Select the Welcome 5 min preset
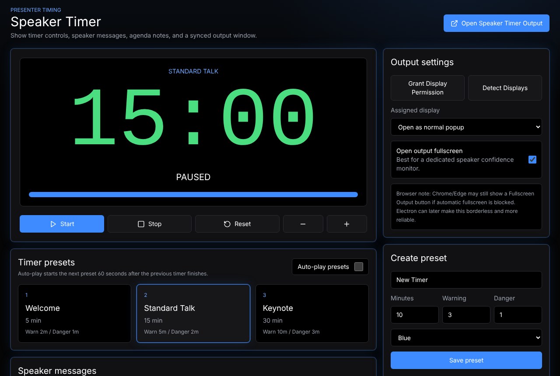The height and width of the screenshot is (376, 560). click(74, 313)
